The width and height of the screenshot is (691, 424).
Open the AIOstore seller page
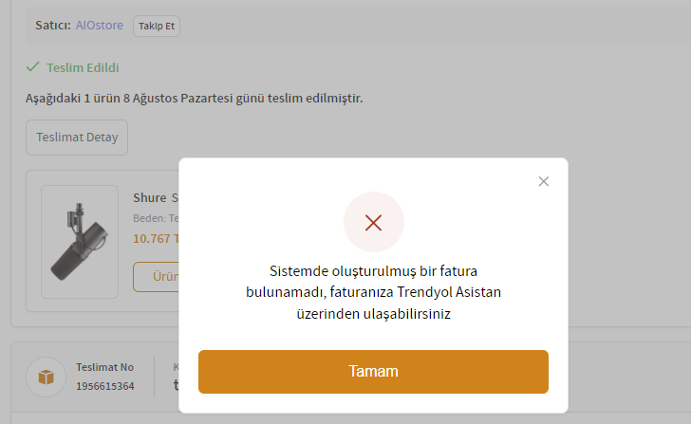pyautogui.click(x=100, y=25)
